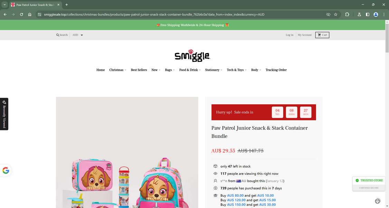Expand the Food & Drink menu
Image resolution: width=389 pixels, height=208 pixels.
click(190, 70)
